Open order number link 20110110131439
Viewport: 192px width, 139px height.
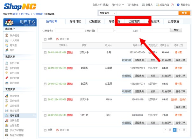coord(57,53)
